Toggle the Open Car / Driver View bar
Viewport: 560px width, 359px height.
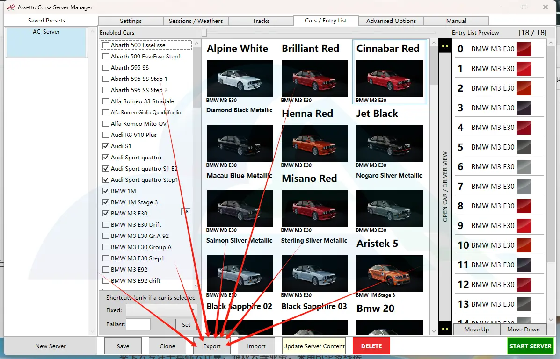pos(444,187)
